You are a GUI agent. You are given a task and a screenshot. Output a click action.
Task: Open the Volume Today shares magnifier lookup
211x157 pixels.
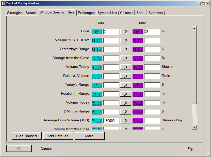click(x=125, y=67)
